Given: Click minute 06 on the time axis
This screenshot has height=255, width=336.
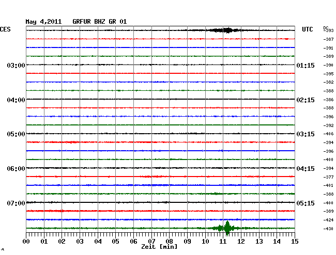Looking at the screenshot, I should (133, 242).
